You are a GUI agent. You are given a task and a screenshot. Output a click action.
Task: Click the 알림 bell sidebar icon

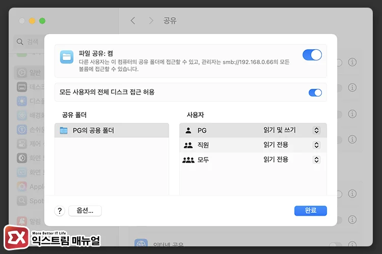point(22,221)
